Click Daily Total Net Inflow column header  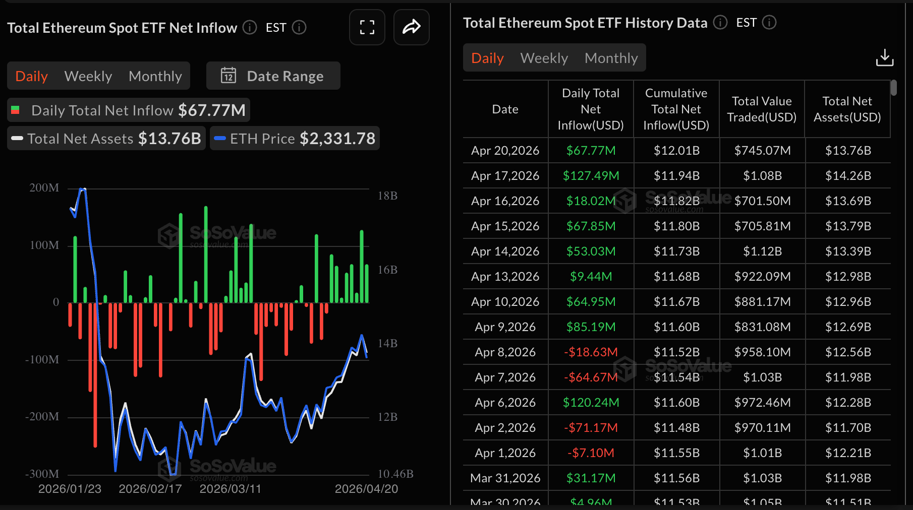pyautogui.click(x=590, y=109)
